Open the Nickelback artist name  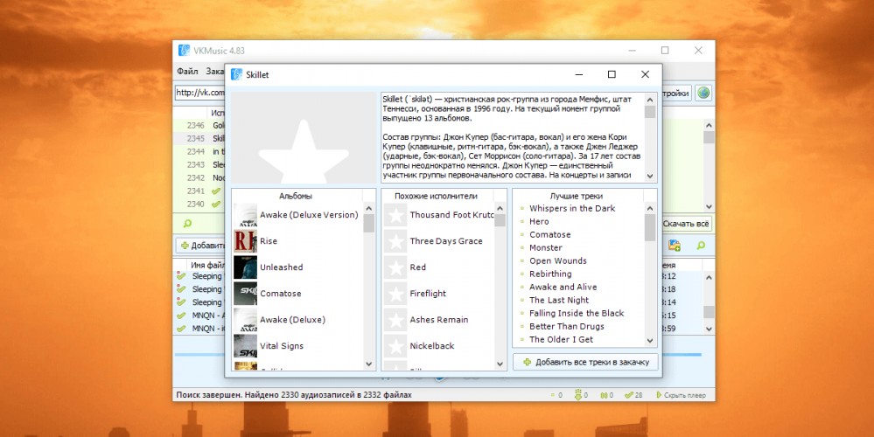(432, 346)
